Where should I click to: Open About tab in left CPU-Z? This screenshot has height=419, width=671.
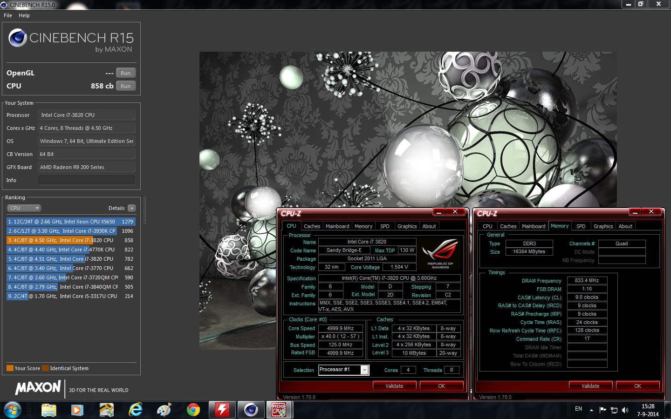tap(429, 226)
